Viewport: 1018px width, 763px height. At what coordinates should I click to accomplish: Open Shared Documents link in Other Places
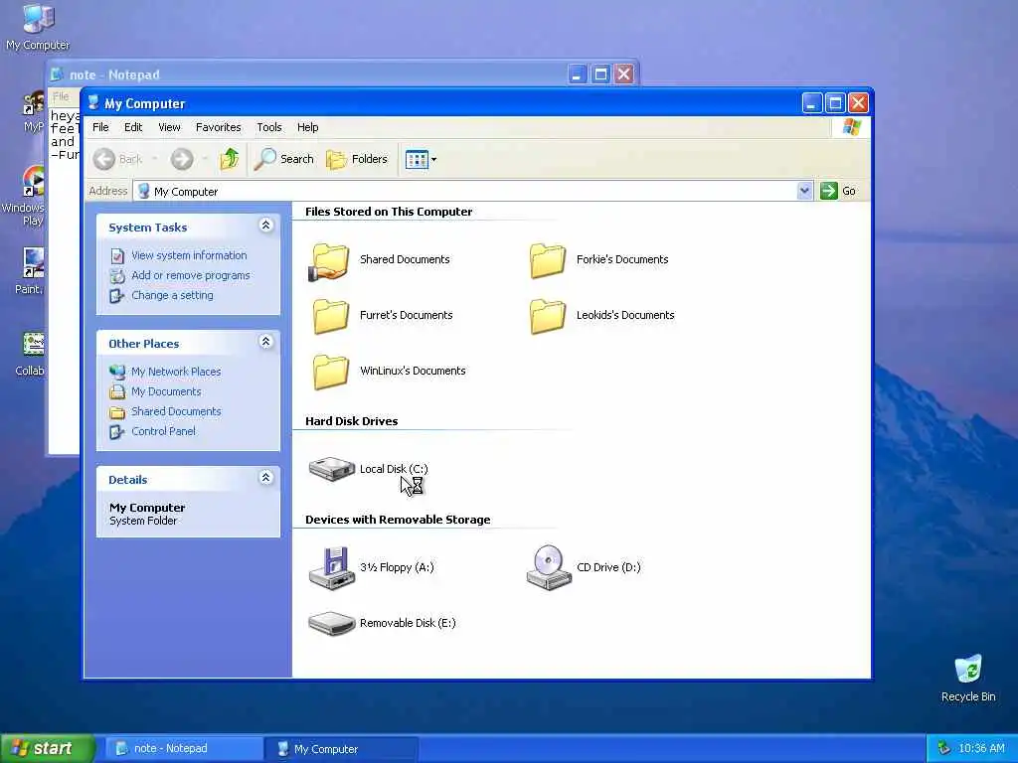point(176,411)
